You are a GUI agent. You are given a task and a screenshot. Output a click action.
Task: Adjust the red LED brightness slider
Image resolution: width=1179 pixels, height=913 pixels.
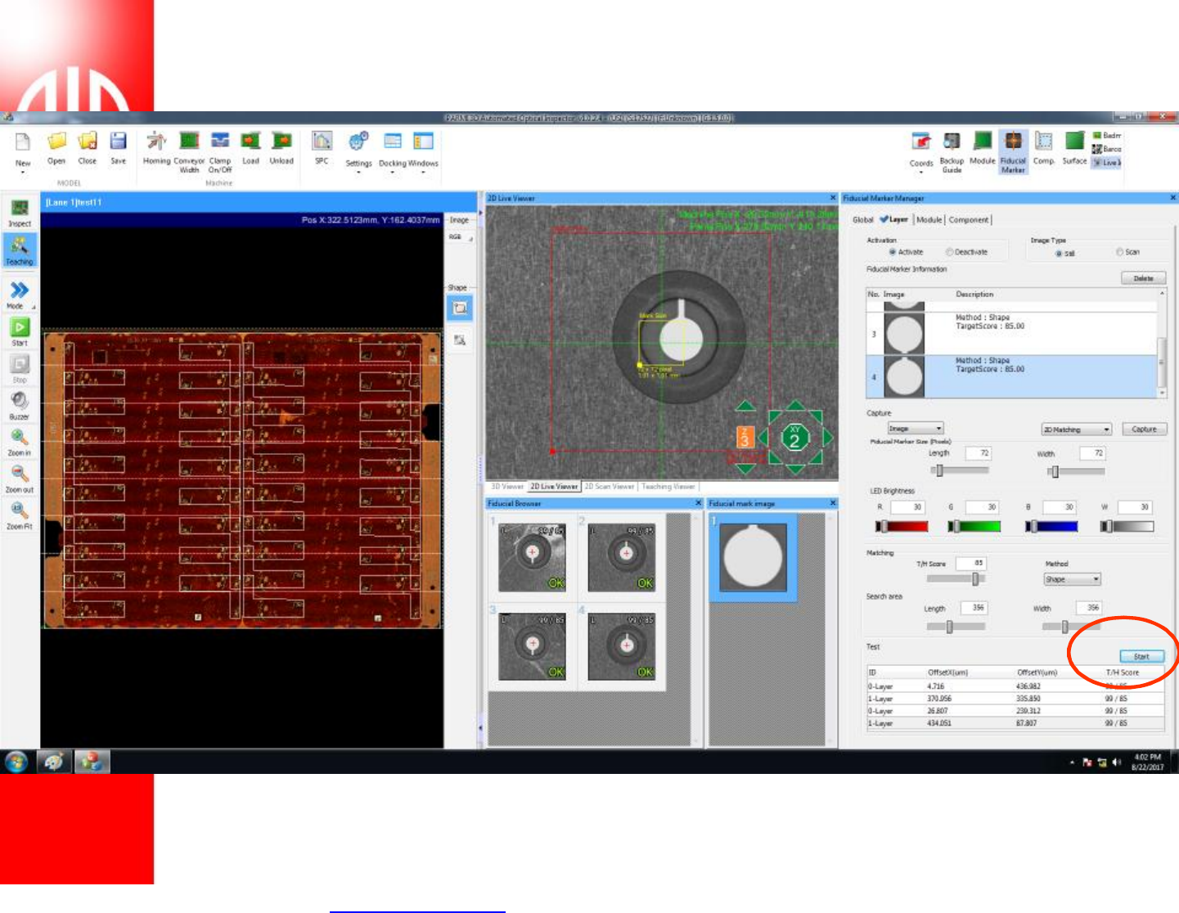point(902,527)
